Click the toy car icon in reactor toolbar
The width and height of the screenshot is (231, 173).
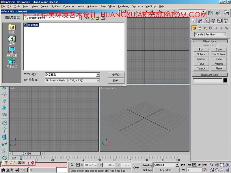(4, 101)
